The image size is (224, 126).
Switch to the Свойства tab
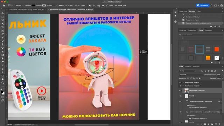click(x=183, y=30)
